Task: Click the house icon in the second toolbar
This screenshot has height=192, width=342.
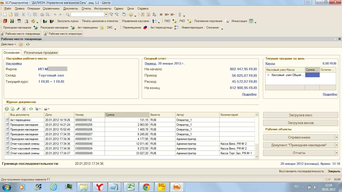Action: pyautogui.click(x=19, y=21)
